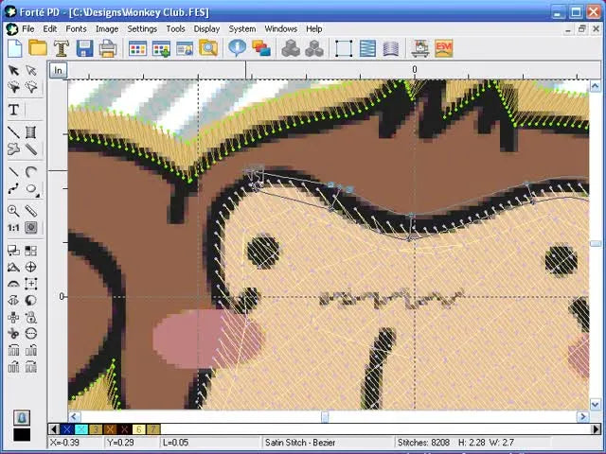Open the Tools menu

[175, 29]
